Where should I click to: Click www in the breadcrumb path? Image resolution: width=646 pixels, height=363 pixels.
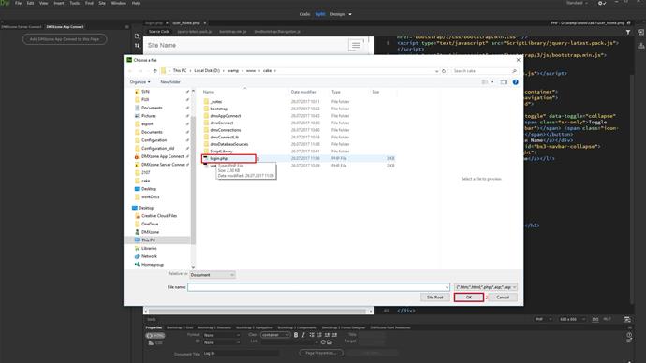pyautogui.click(x=251, y=71)
